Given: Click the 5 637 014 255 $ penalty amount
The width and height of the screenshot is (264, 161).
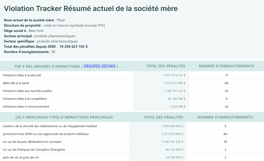Looking at the screenshot, I should 174,75.
